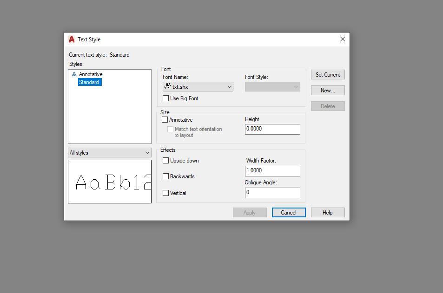Screen dimensions: 443x293
Task: Click the Oblique Angle text box
Action: pyautogui.click(x=272, y=193)
